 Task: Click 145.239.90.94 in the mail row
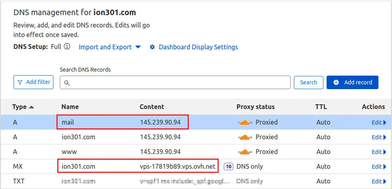point(160,122)
